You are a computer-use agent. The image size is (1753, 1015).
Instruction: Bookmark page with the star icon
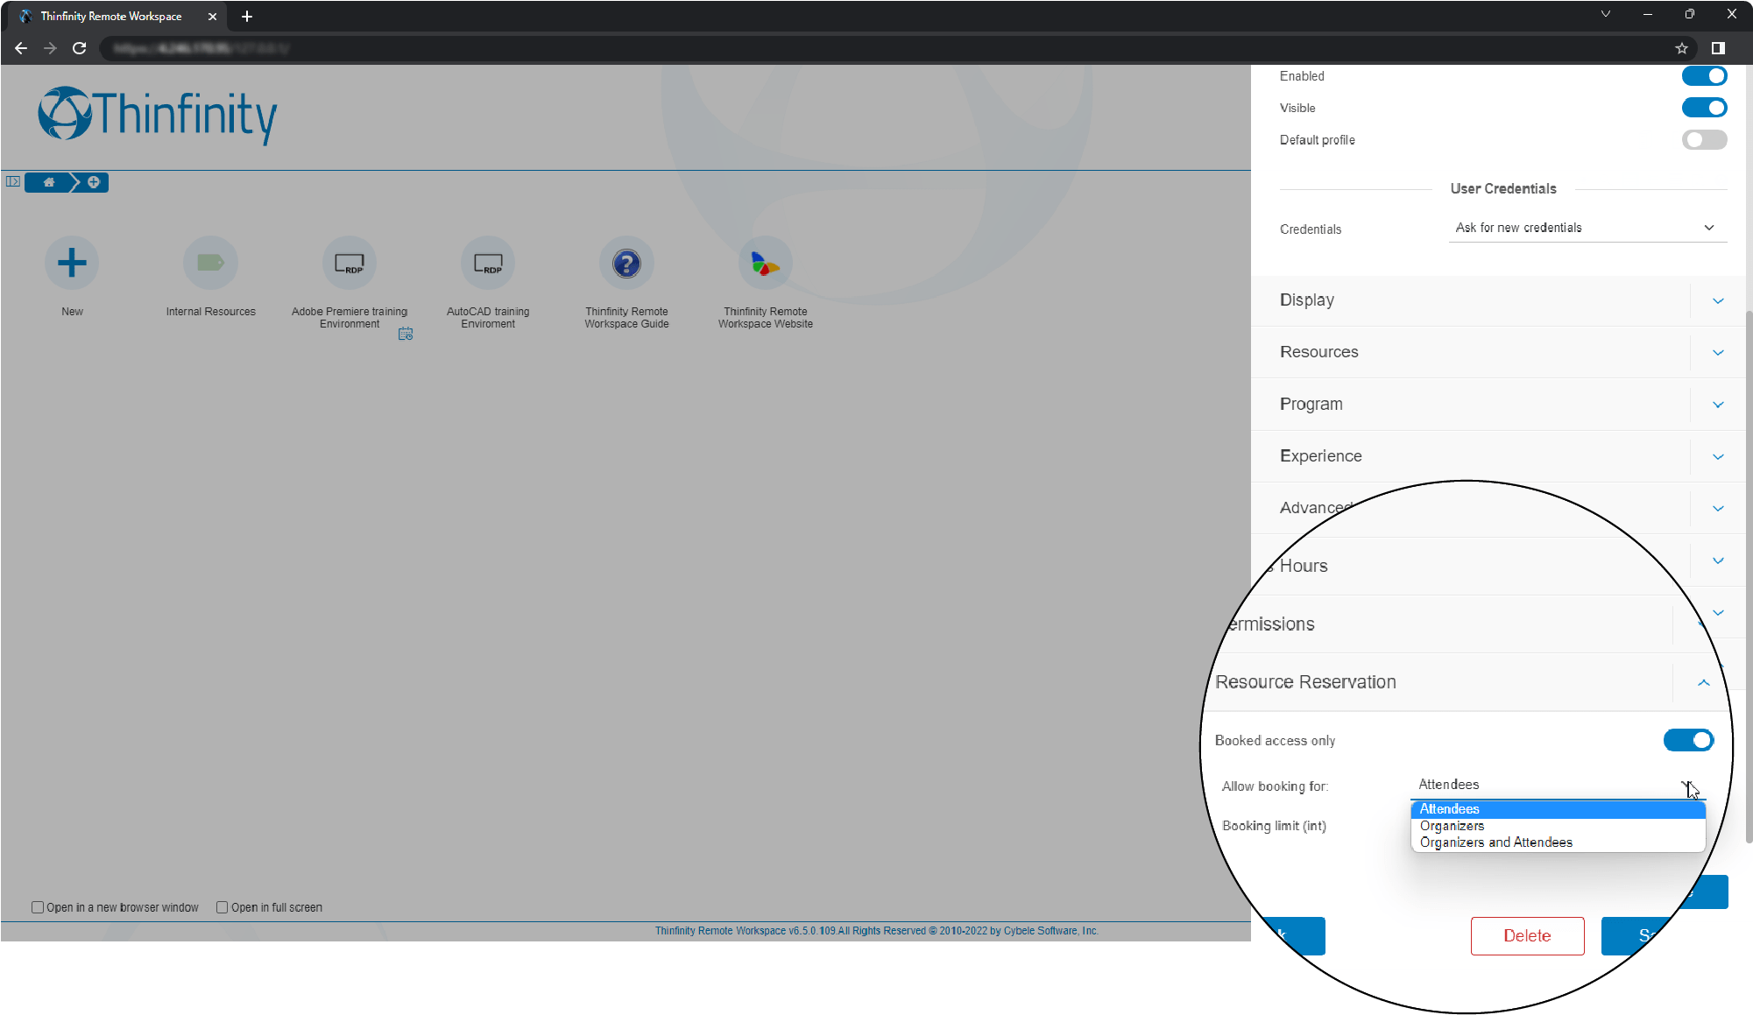[1681, 48]
